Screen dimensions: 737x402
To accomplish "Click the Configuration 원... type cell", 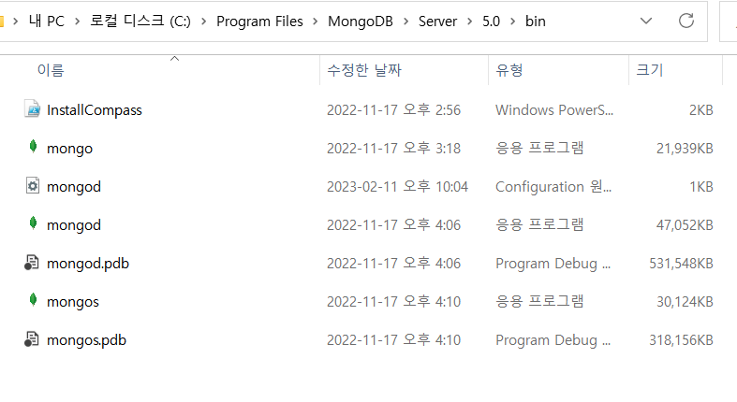I will pyautogui.click(x=553, y=187).
